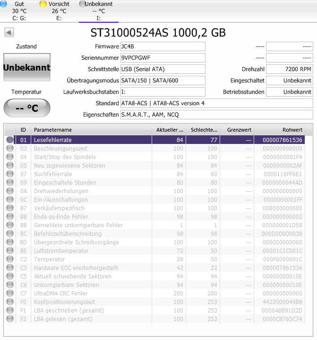Click the Unbekannt health status button
The image size is (317, 340).
coord(27,67)
